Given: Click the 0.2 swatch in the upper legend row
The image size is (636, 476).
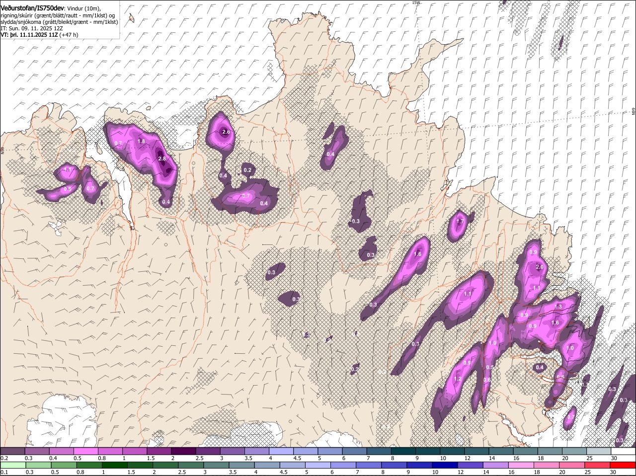Looking at the screenshot, I should pos(12,451).
